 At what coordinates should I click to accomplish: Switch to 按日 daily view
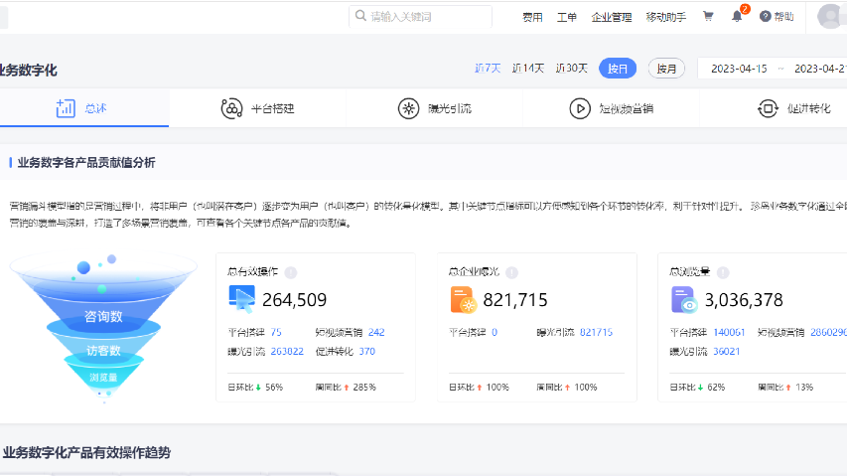[x=618, y=69]
